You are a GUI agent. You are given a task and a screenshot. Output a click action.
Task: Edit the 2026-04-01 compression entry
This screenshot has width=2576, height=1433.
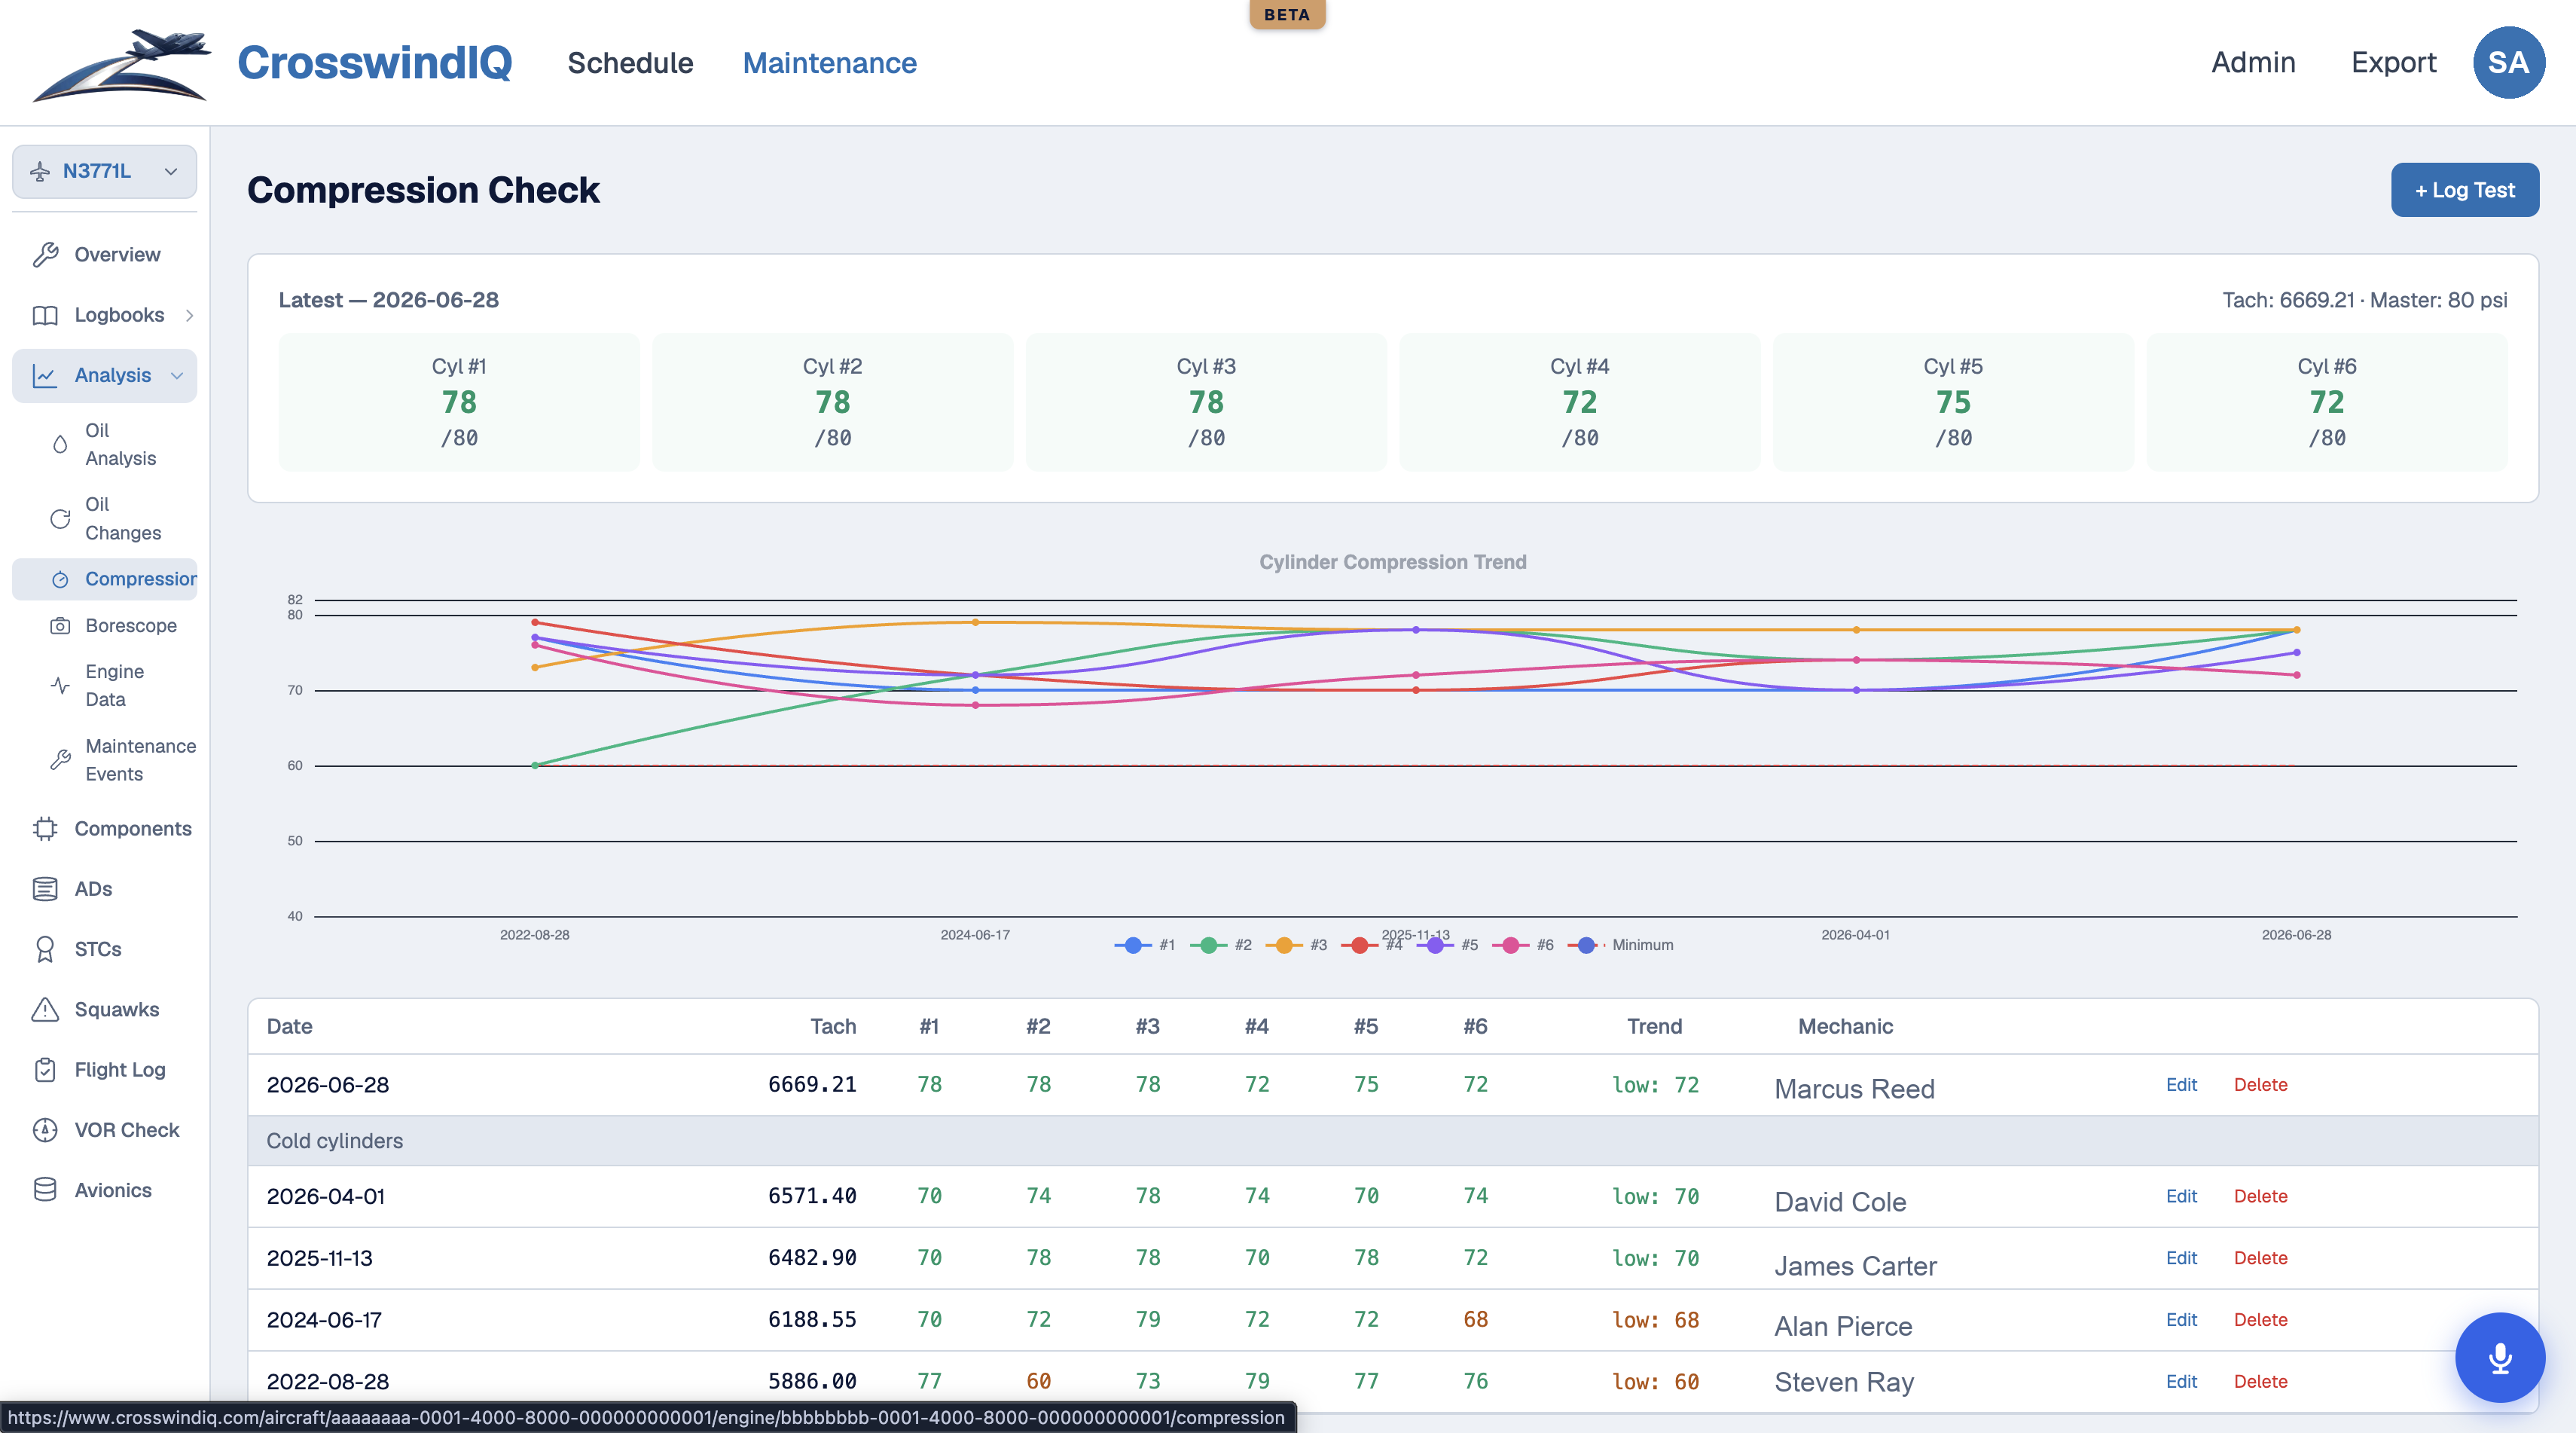click(x=2181, y=1196)
